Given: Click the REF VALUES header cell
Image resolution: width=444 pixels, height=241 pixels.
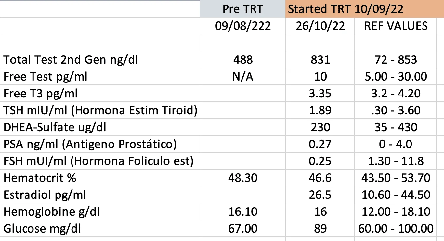Looking at the screenshot, I should [x=396, y=26].
